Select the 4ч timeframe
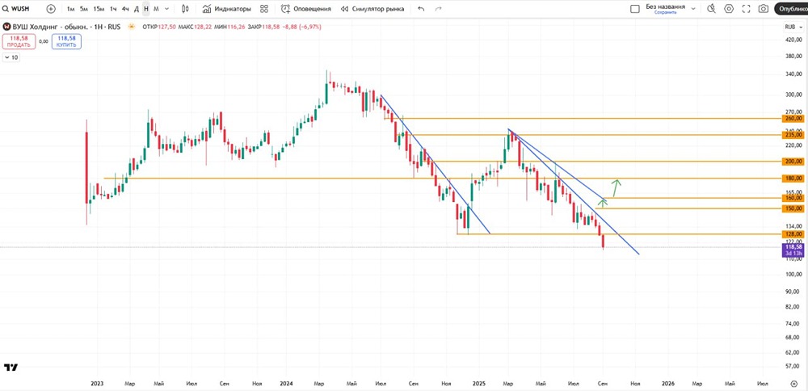 point(125,9)
